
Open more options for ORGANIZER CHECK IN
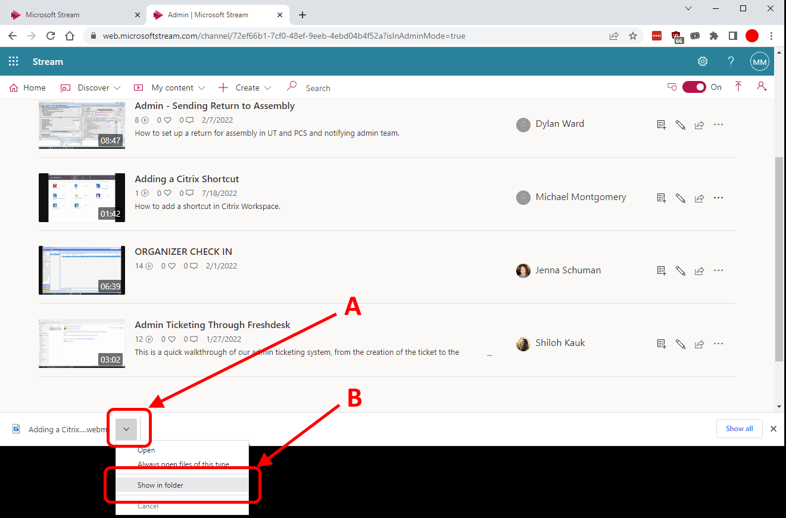(719, 270)
